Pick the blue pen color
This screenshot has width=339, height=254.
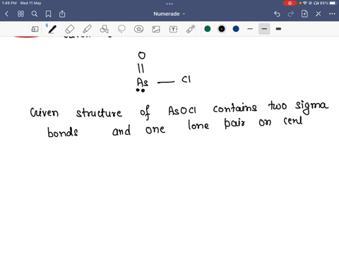236,29
